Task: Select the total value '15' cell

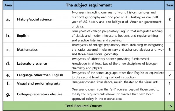Action: tap(169, 106)
